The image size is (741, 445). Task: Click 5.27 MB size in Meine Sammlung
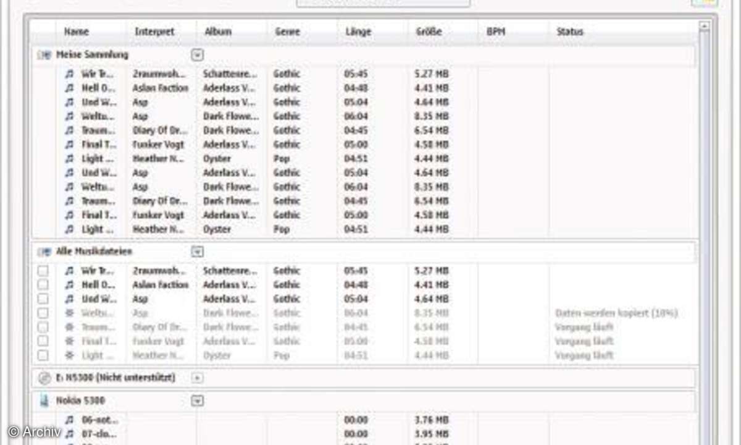(x=432, y=74)
